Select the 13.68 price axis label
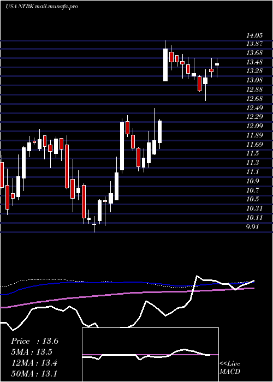The image size is (273, 382). (254, 53)
